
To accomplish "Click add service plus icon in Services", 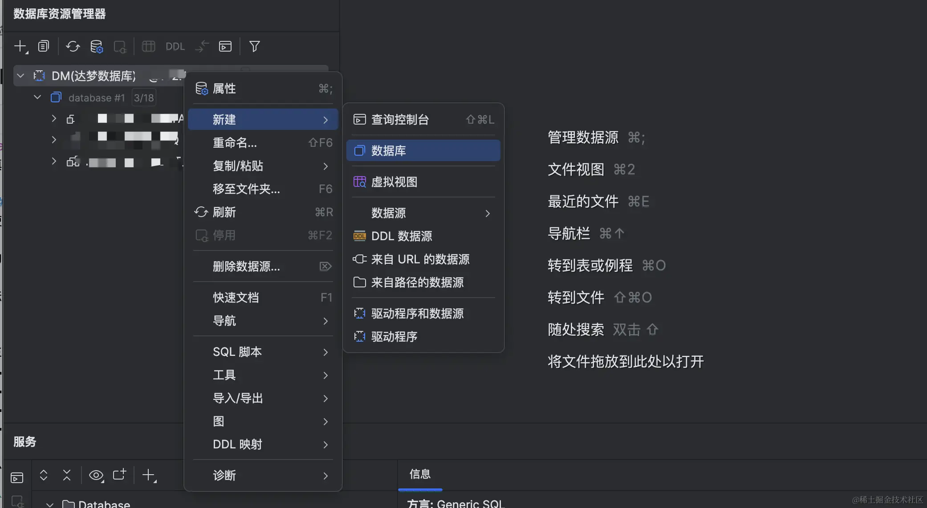I will (x=149, y=476).
